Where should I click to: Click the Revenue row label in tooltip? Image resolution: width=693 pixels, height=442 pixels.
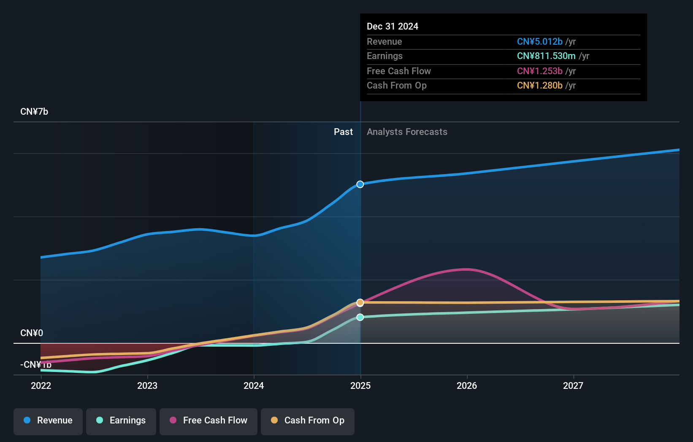(x=384, y=42)
